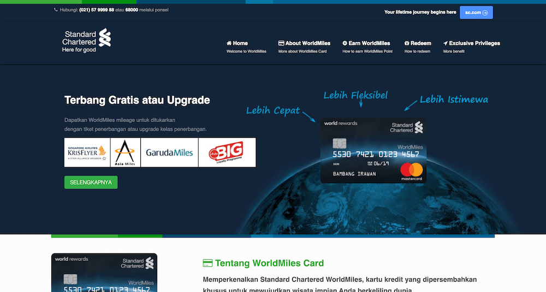Click the green SELENGKAPNYA button
Image resolution: width=546 pixels, height=292 pixels.
click(x=91, y=182)
